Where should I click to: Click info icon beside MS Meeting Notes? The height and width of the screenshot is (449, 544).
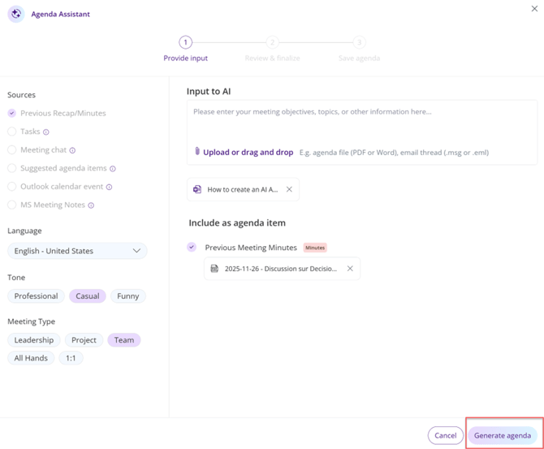coord(91,205)
